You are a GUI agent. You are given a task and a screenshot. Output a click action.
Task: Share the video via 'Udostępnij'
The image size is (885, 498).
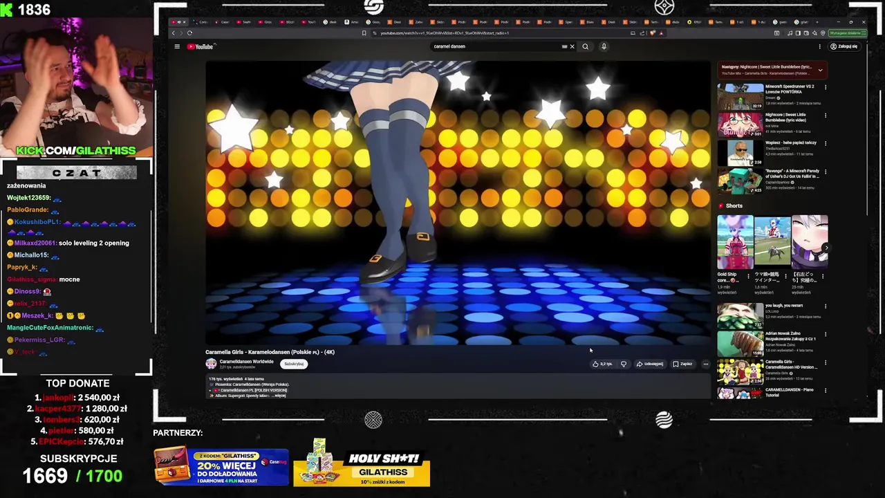(x=650, y=364)
